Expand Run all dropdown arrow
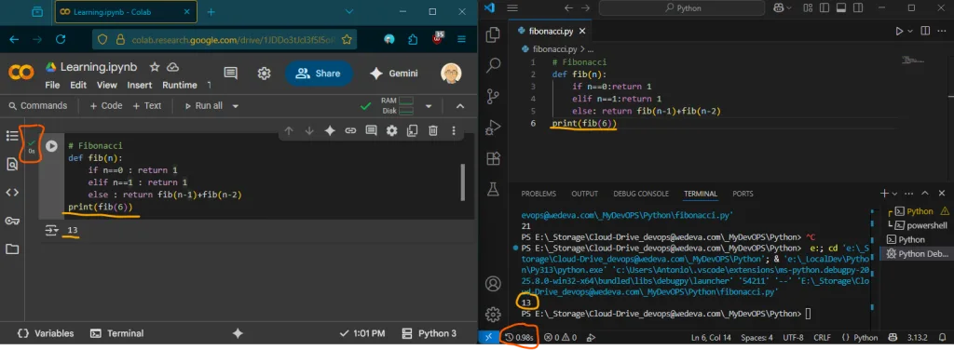 (236, 106)
